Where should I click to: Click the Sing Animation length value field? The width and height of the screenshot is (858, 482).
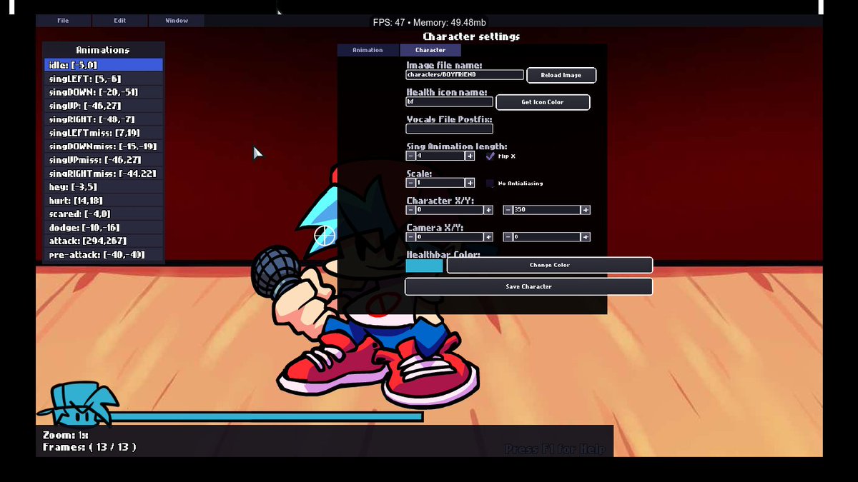(440, 156)
